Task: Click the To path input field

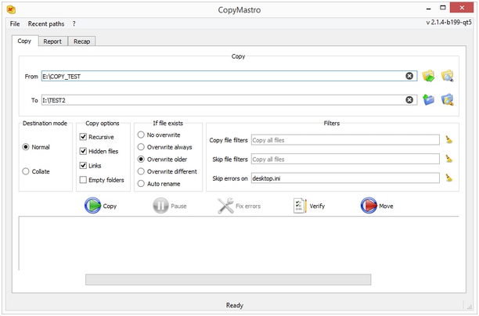Action: click(229, 100)
